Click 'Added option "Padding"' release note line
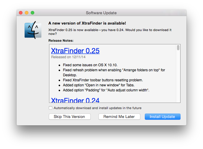The width and height of the screenshot is (203, 149). 106,90
